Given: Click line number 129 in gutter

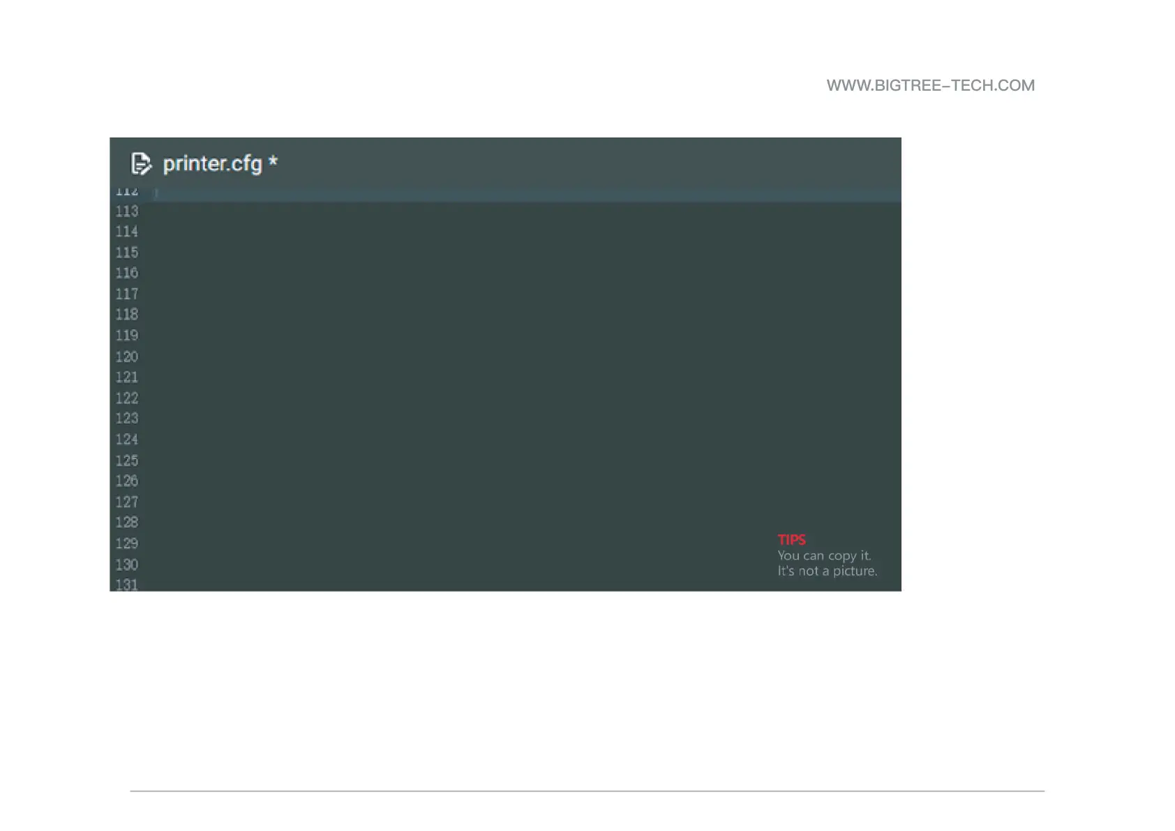Looking at the screenshot, I should click(127, 544).
